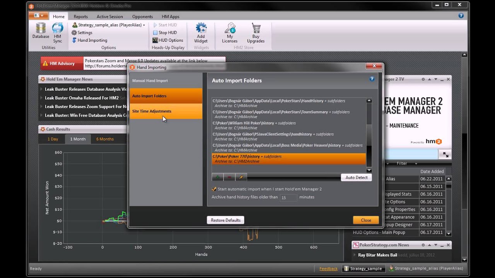Select the PokerStars TournSummary folder entry
This screenshot has width=495, height=278.
288,114
